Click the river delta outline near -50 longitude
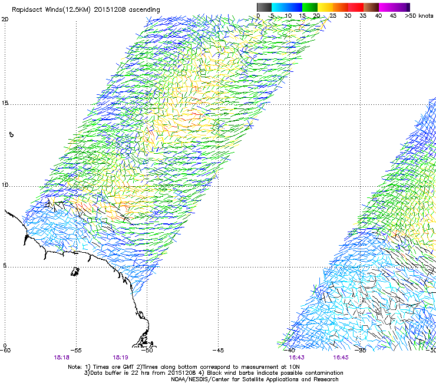Viewport: 436px width, 383px height. [x=144, y=338]
